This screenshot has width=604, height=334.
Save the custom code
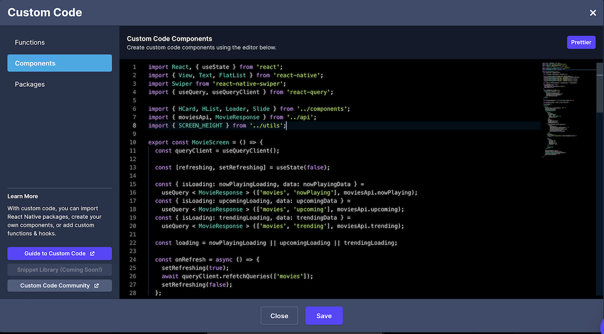[324, 316]
